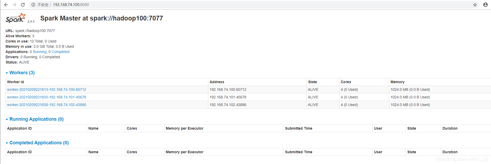Bookmark this page with the star icon
The image size is (491, 164).
pyautogui.click(x=475, y=5)
